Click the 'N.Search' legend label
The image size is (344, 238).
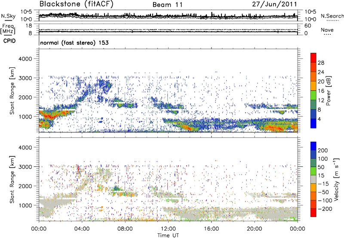tap(332, 16)
